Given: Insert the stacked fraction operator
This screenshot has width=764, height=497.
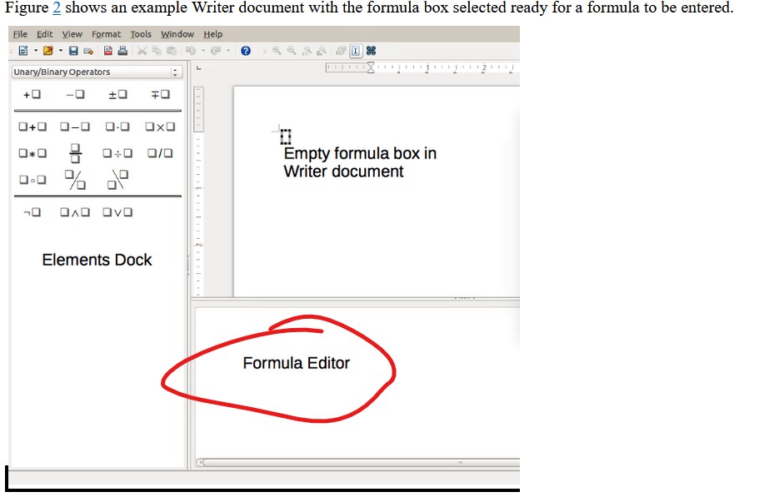Looking at the screenshot, I should tap(75, 153).
